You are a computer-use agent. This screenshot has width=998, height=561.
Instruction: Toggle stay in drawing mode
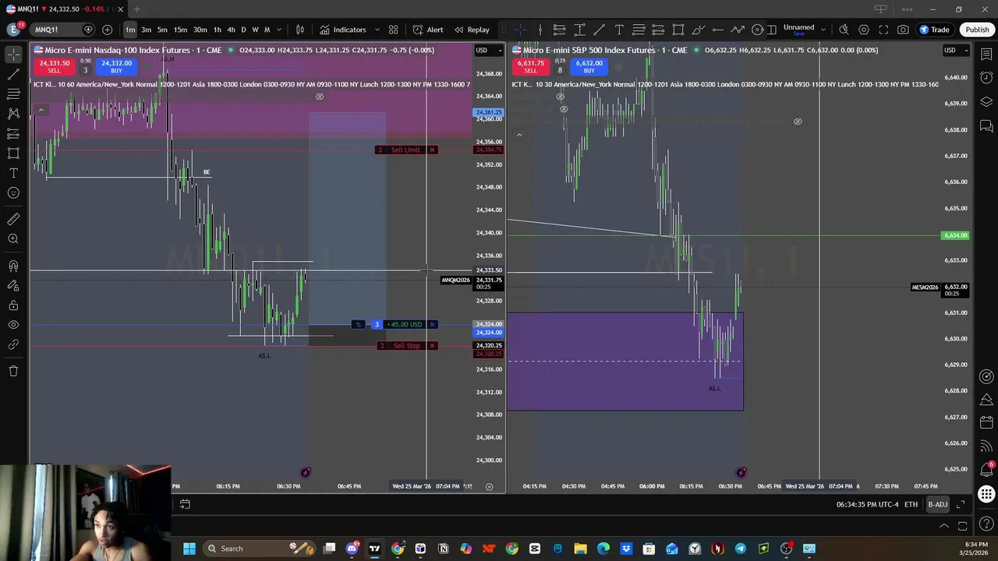[13, 286]
